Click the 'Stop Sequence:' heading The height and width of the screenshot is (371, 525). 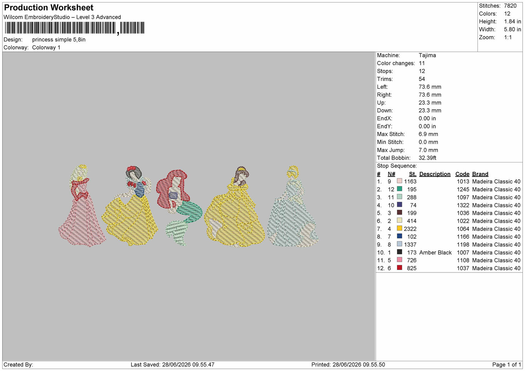397,166
